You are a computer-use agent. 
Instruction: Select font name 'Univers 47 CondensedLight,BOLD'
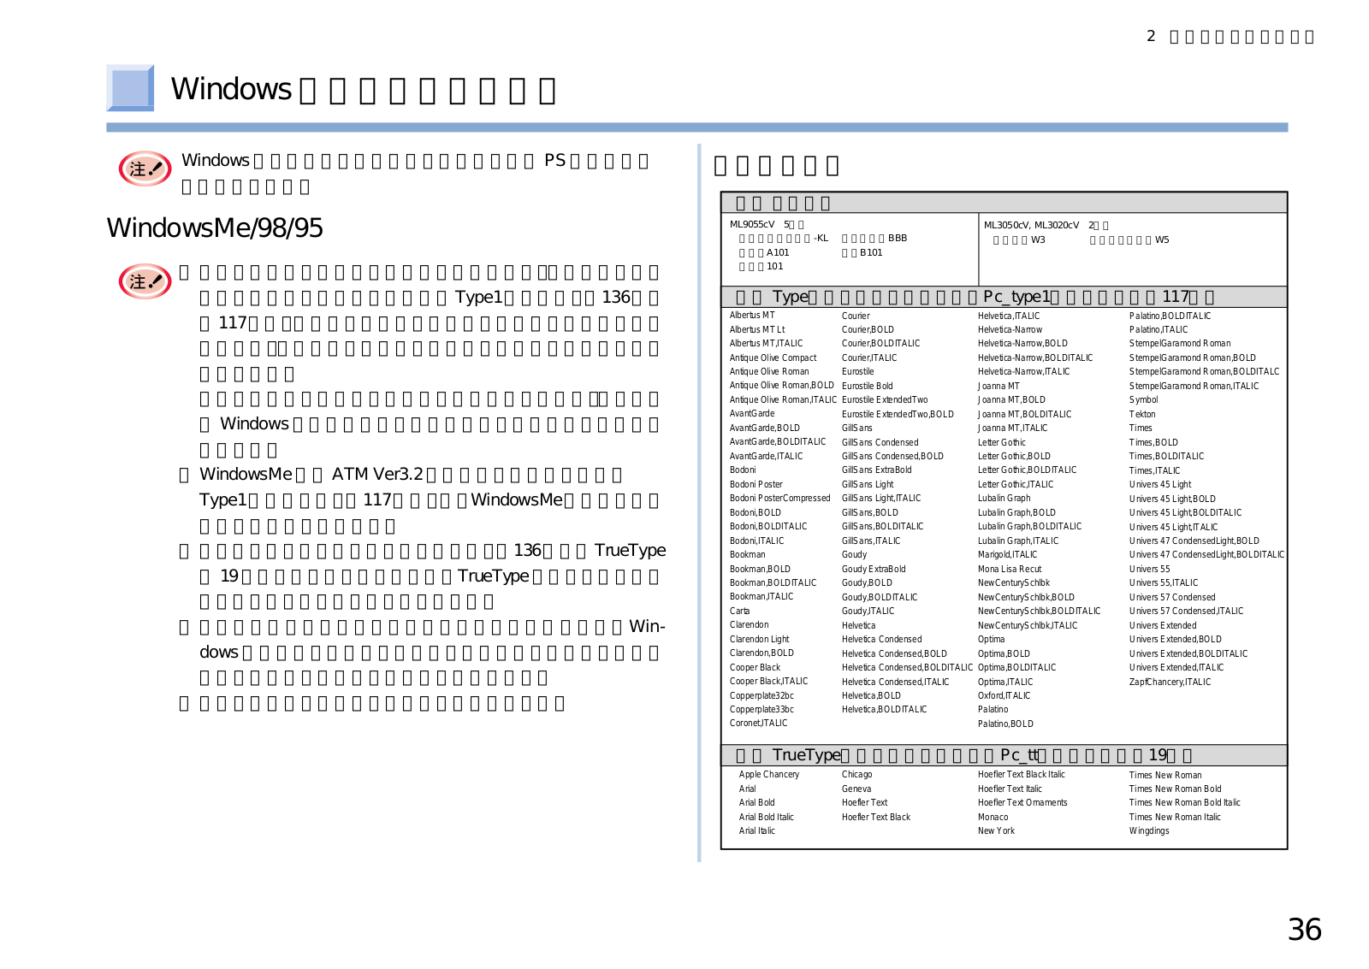coord(1194,541)
